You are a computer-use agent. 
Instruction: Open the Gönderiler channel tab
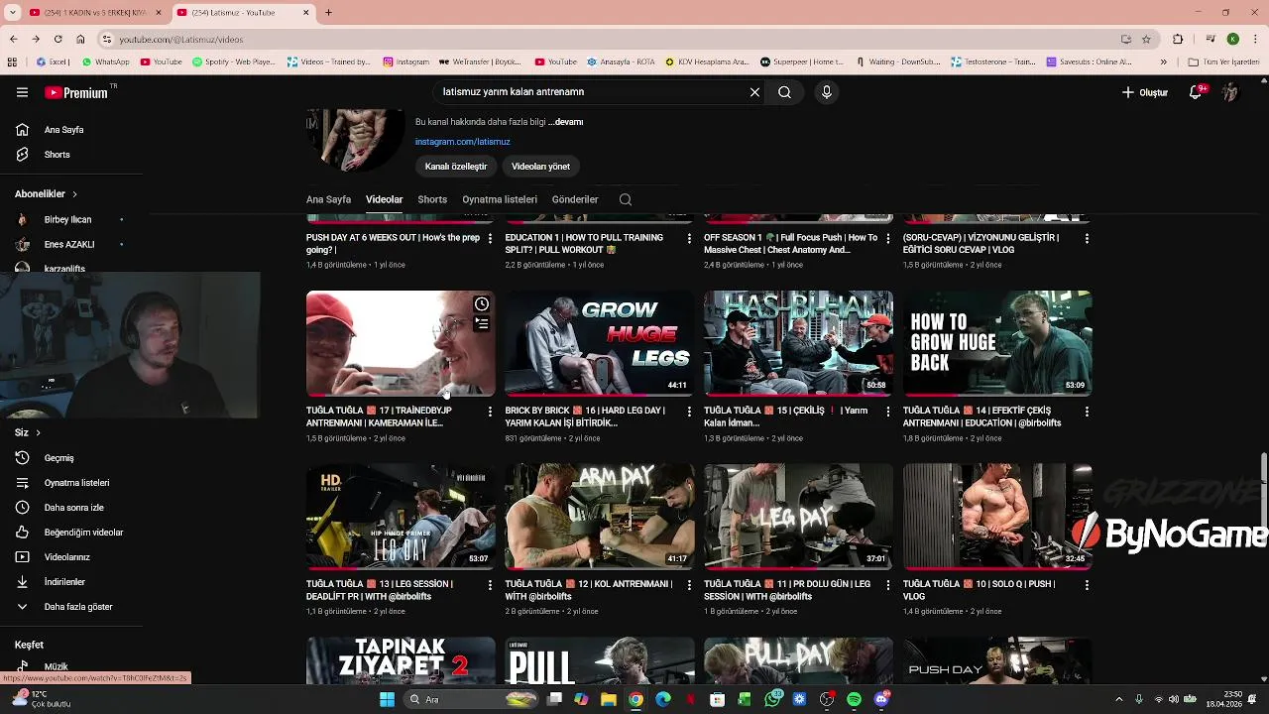click(x=575, y=199)
